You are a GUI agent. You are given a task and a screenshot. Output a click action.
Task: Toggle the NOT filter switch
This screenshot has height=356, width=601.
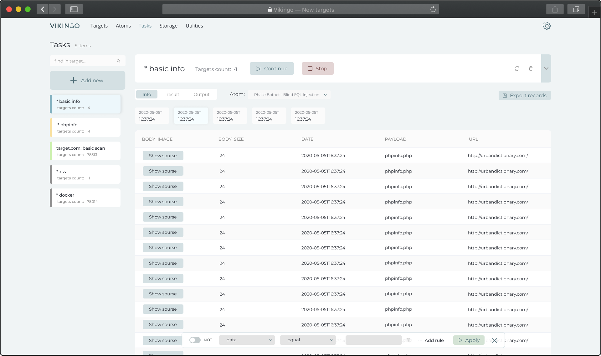[195, 340]
